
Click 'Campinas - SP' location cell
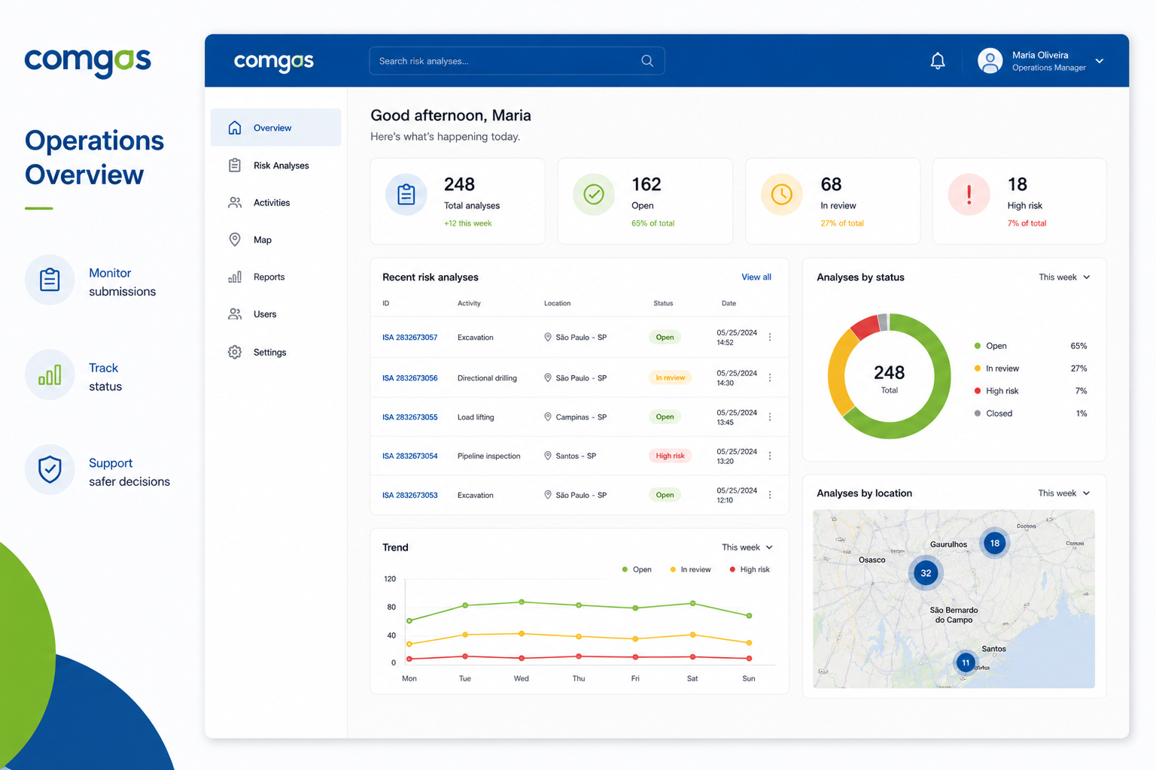(575, 417)
